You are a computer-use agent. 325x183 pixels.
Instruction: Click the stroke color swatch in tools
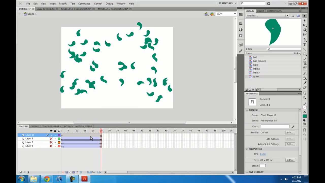coord(305,107)
